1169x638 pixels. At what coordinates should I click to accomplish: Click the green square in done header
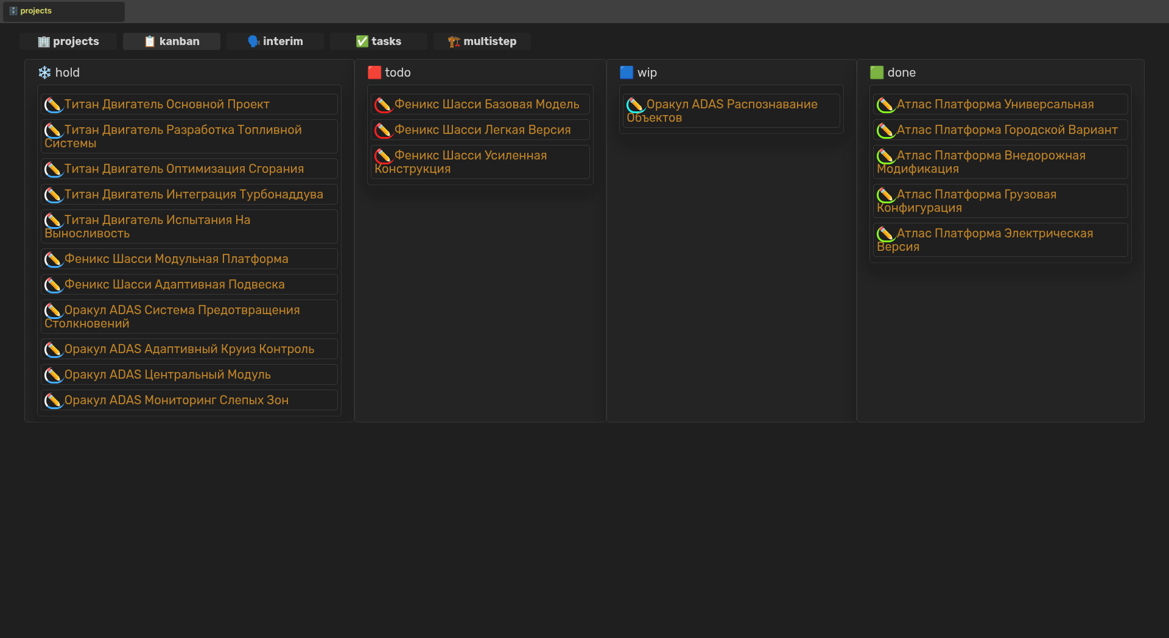pos(877,72)
